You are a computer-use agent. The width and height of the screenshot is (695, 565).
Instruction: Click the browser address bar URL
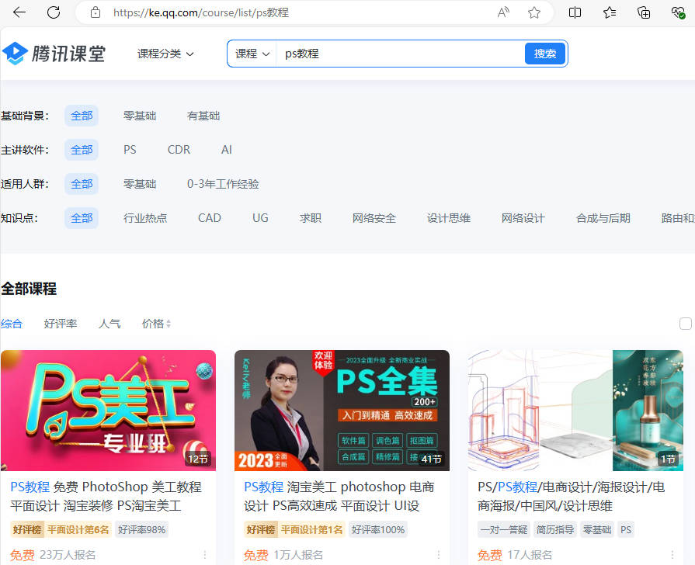201,12
